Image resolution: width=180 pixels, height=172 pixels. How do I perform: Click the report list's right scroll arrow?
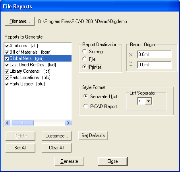click(68, 123)
